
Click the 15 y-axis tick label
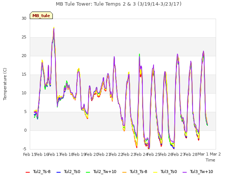pyautogui.click(x=24, y=75)
